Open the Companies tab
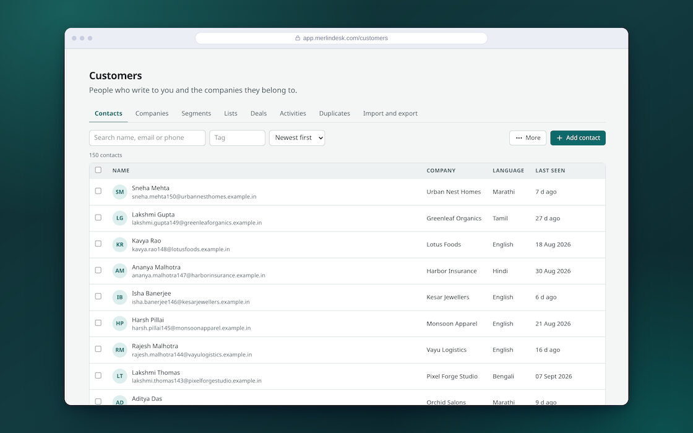 [152, 114]
